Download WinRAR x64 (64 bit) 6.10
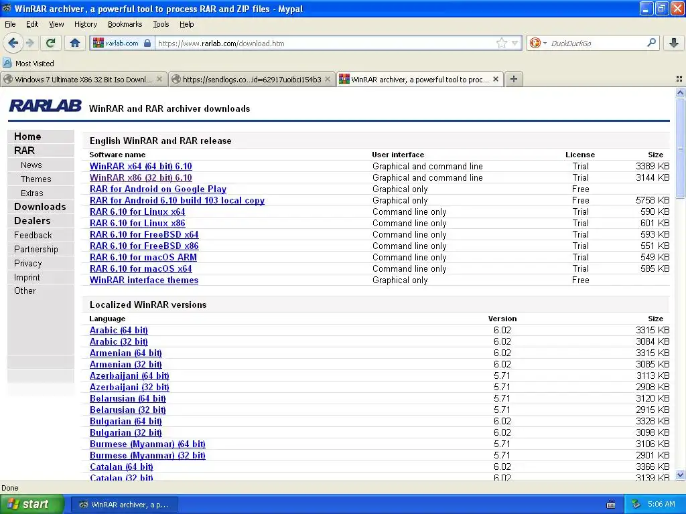The height and width of the screenshot is (514, 686). coord(141,166)
